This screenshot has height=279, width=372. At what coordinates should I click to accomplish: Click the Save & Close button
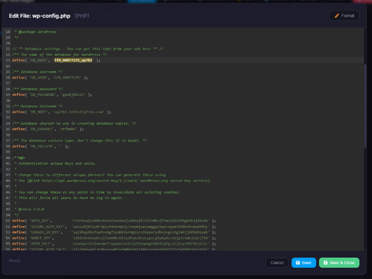[339, 263]
